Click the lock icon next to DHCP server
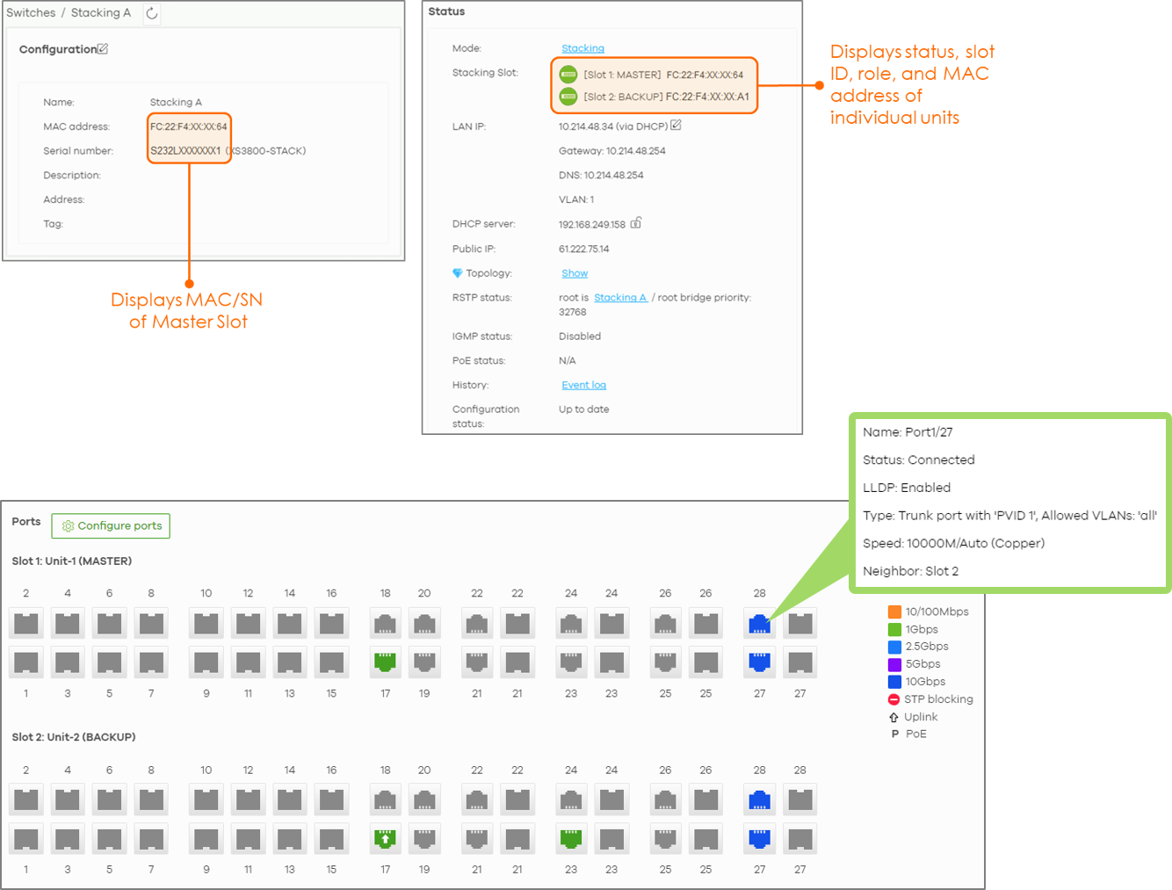The height and width of the screenshot is (890, 1172). [x=636, y=223]
